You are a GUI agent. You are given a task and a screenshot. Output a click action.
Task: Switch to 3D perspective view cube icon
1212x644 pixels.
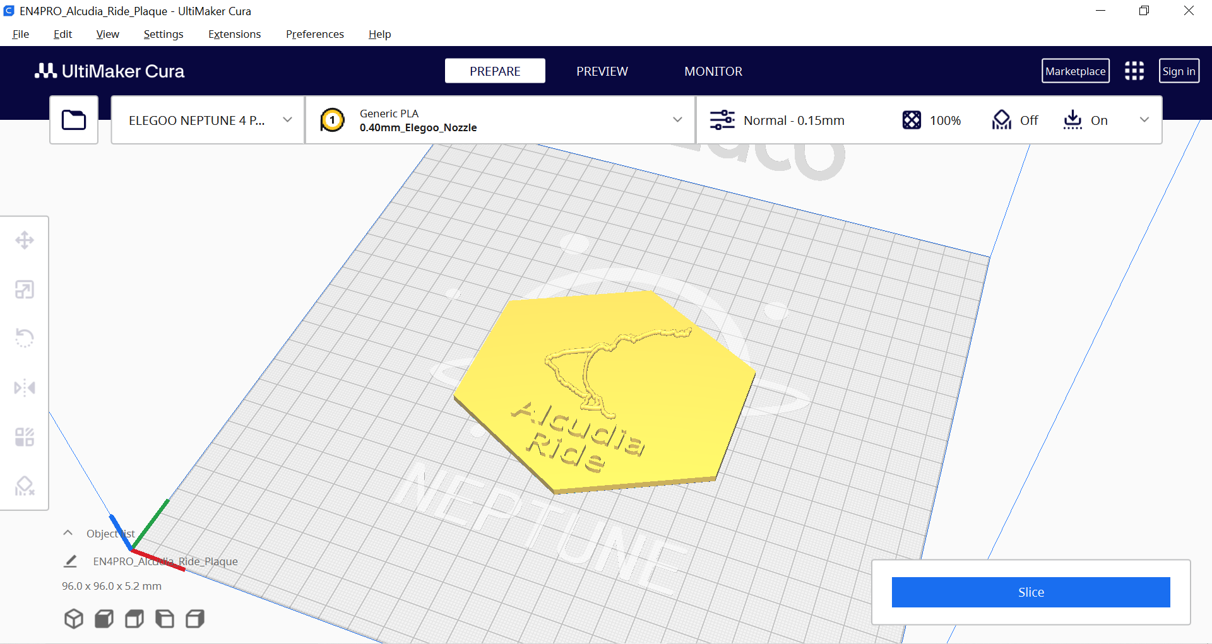tap(74, 619)
